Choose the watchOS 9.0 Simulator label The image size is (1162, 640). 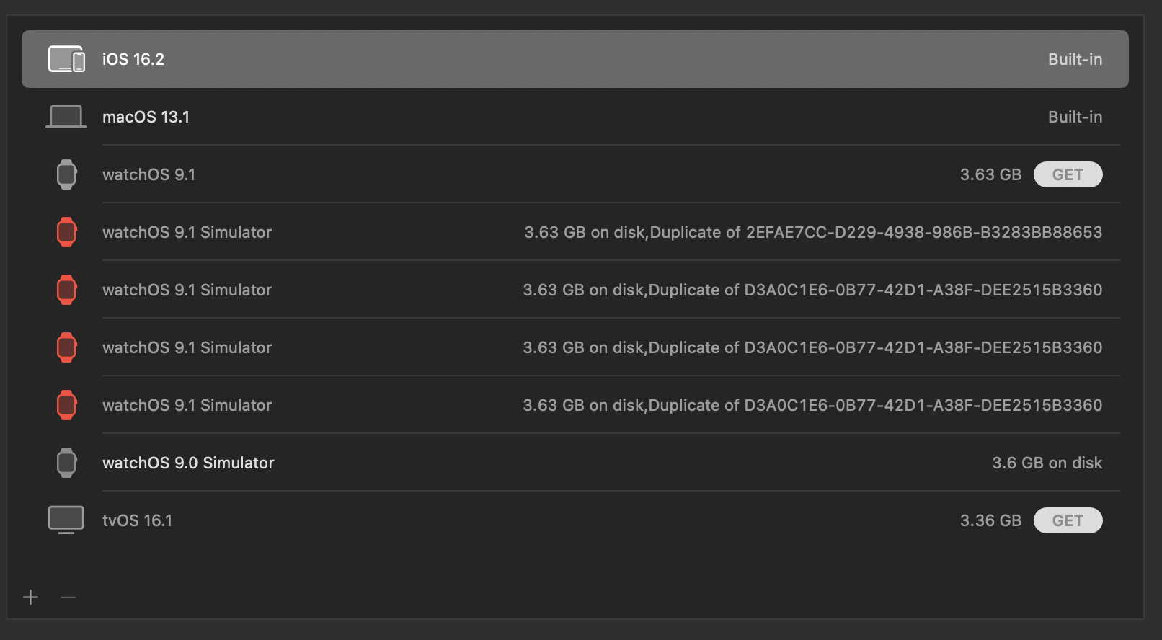pyautogui.click(x=188, y=463)
